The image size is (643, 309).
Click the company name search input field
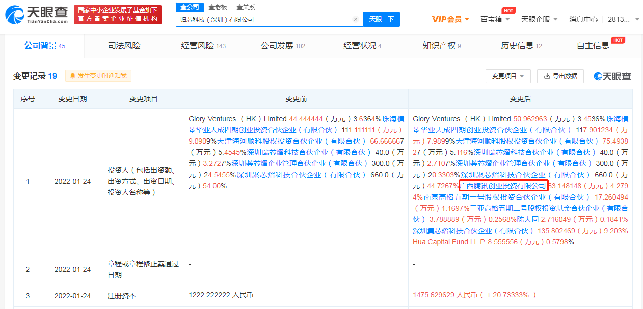point(264,19)
